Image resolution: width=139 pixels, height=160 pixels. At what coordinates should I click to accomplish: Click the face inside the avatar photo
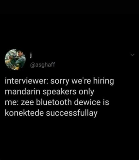click(x=19, y=53)
